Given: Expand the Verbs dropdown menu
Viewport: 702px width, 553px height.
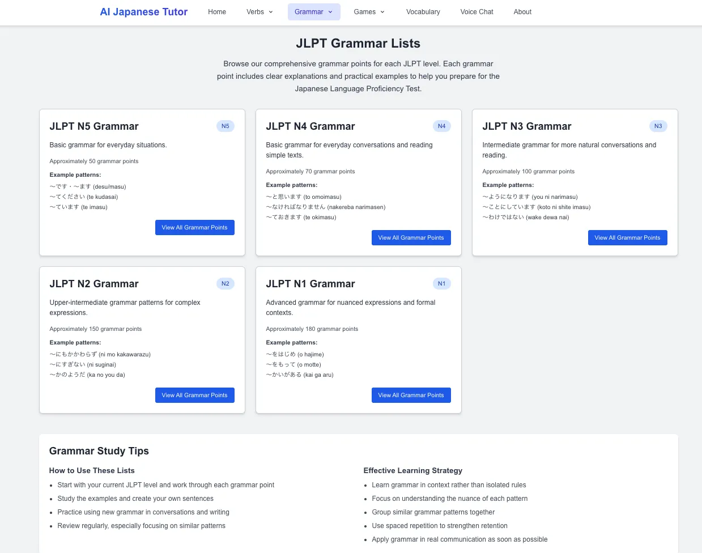Looking at the screenshot, I should [259, 12].
